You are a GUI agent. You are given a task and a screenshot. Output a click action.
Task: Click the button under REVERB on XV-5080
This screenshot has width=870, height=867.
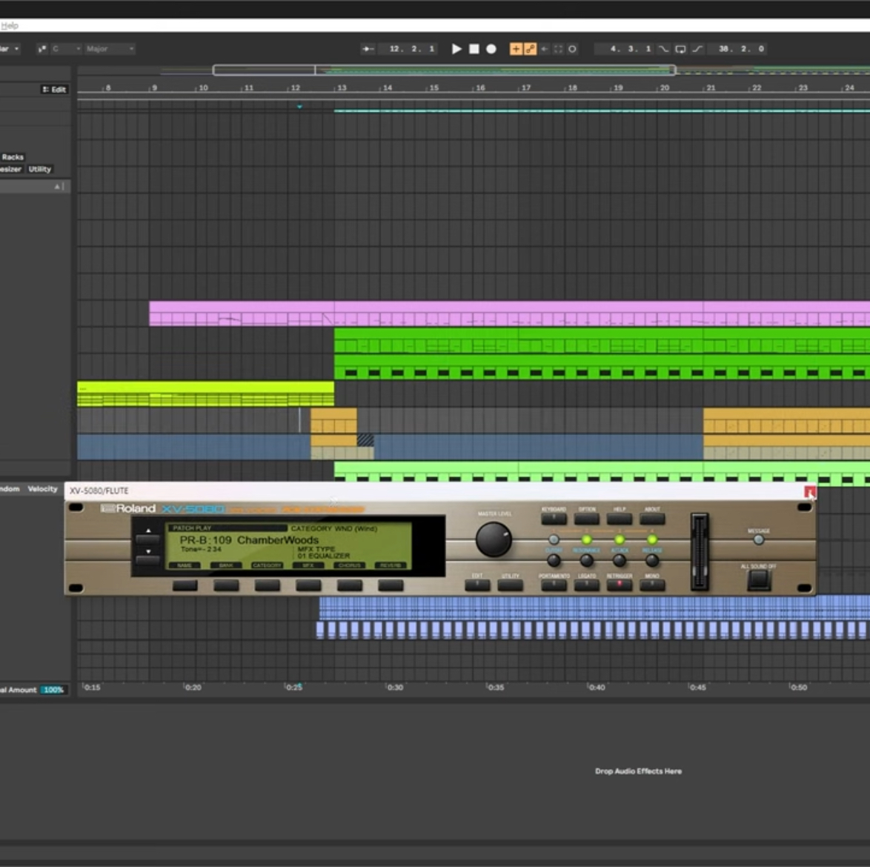pos(391,585)
